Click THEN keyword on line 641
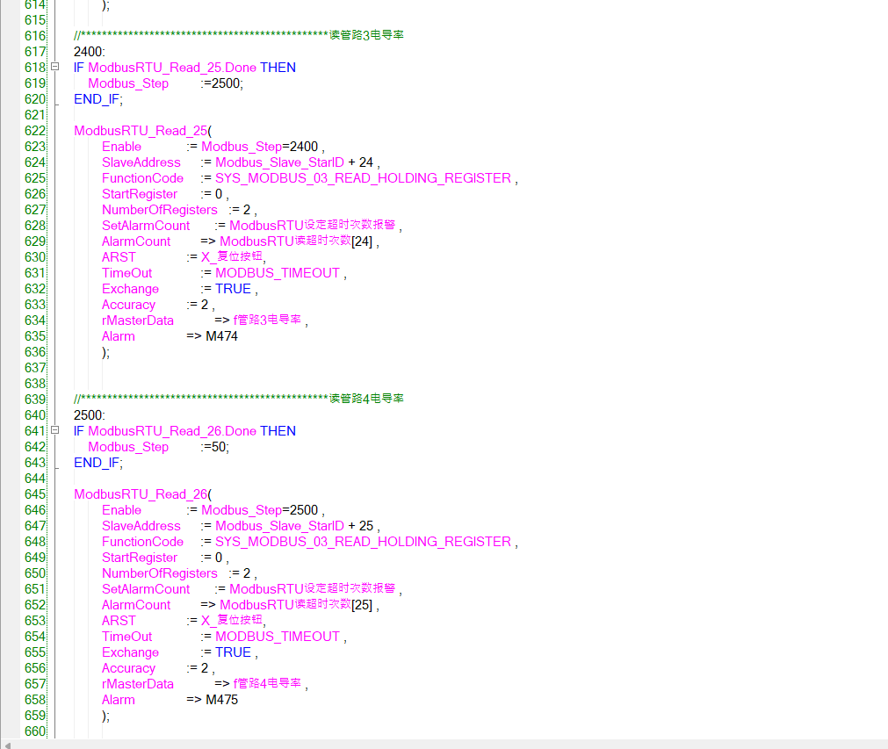 278,431
